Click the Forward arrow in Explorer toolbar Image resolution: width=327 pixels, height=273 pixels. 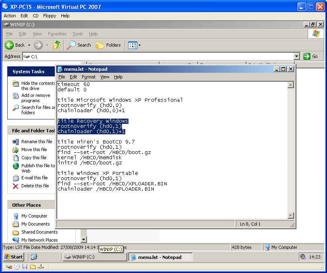[38, 45]
